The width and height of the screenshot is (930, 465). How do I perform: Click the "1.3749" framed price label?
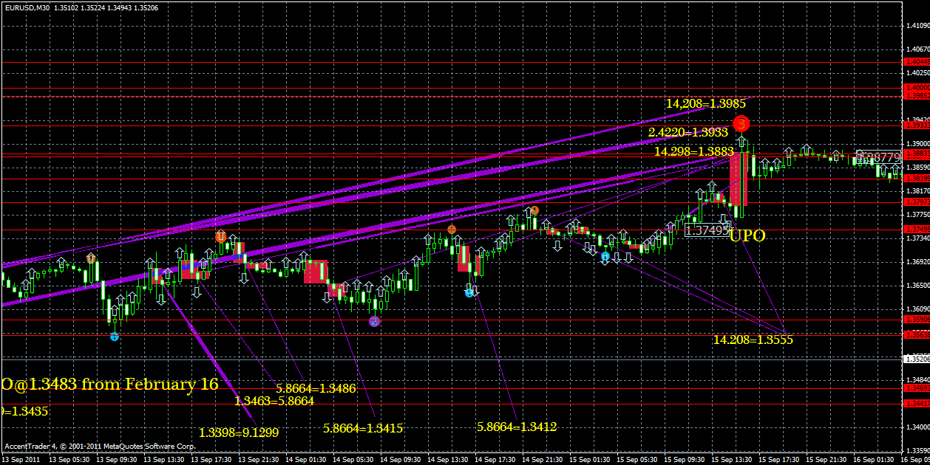pos(707,229)
